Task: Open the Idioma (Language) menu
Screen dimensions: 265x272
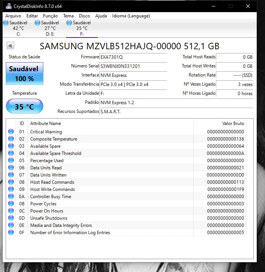Action: point(131,16)
